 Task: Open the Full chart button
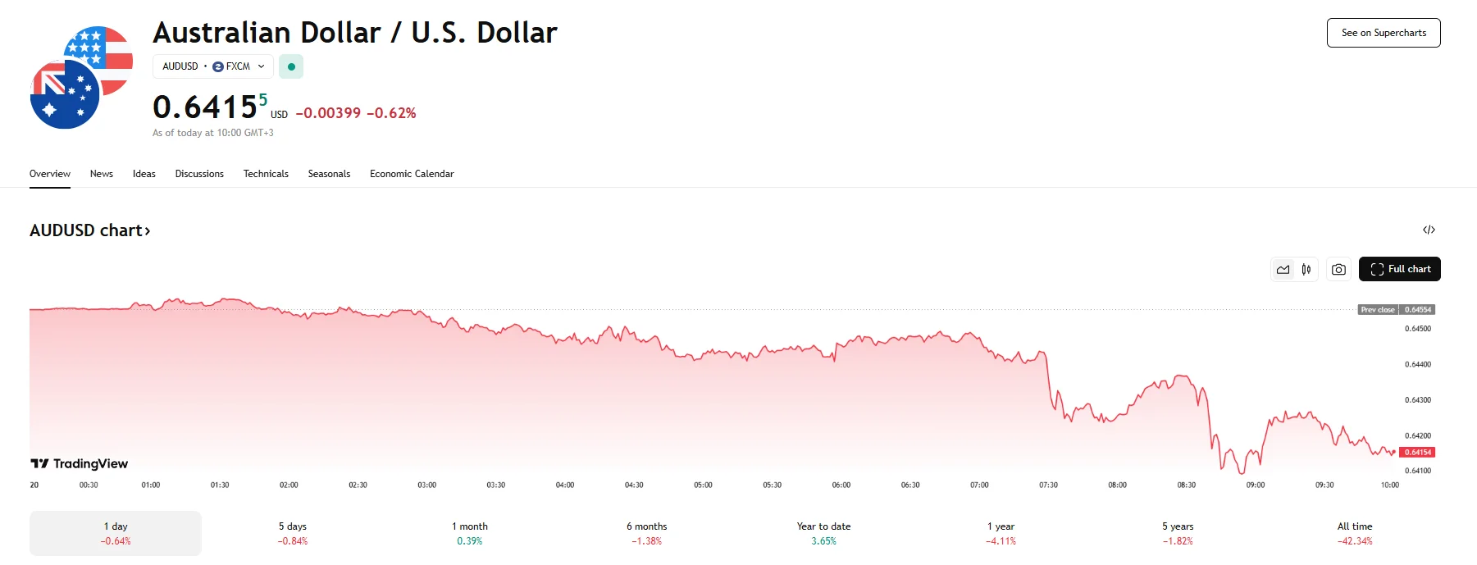click(1399, 269)
